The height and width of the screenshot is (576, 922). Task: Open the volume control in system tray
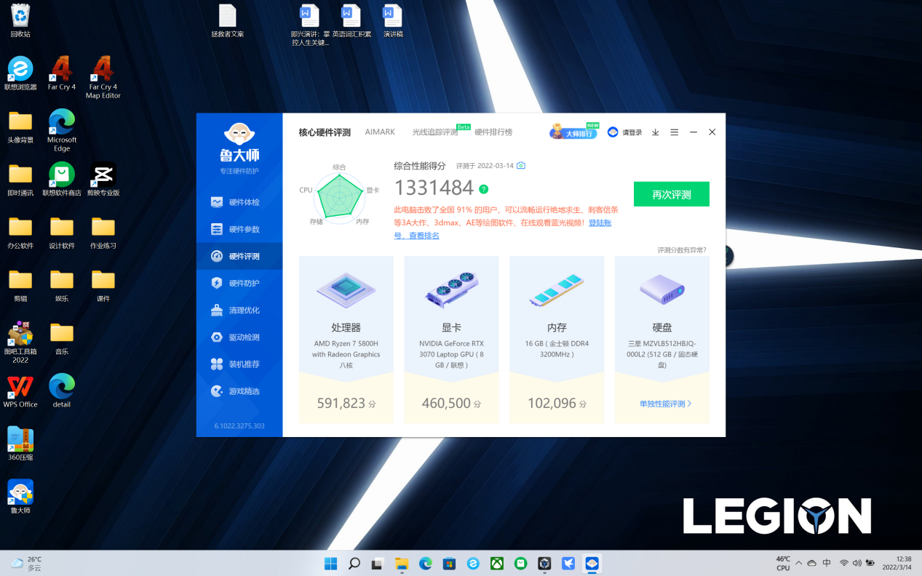[x=857, y=563]
